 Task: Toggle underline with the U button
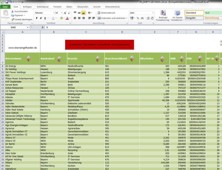click(x=45, y=18)
